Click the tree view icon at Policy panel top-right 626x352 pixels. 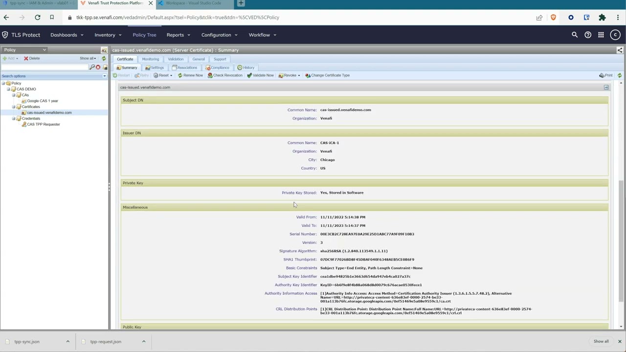(104, 50)
